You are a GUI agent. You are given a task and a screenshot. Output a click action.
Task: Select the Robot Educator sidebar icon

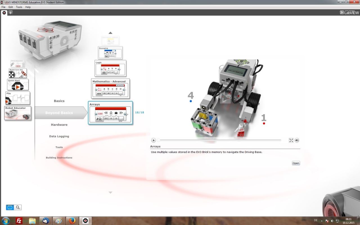point(18,113)
